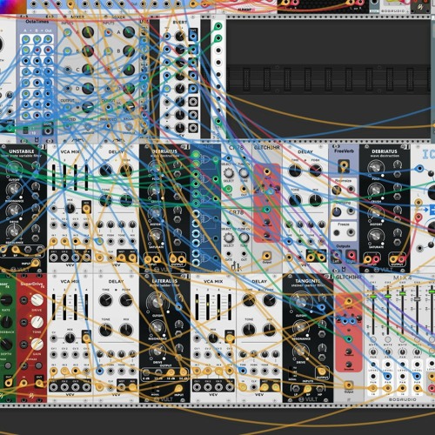This screenshot has height=435, width=435.
Task: Click Lateralus INPUT jack
Action: click(178, 389)
